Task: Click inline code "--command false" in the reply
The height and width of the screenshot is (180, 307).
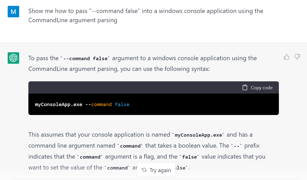Action: coord(85,58)
